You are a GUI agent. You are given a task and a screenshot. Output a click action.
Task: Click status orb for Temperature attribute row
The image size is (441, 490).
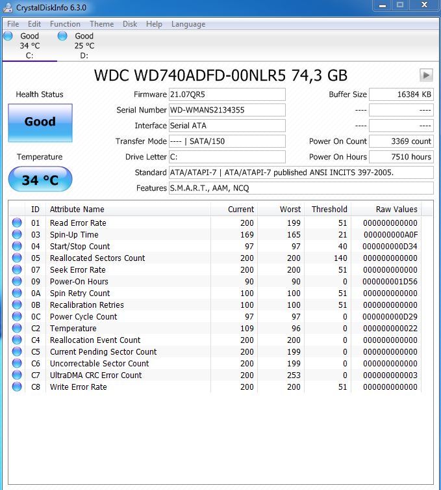[17, 328]
